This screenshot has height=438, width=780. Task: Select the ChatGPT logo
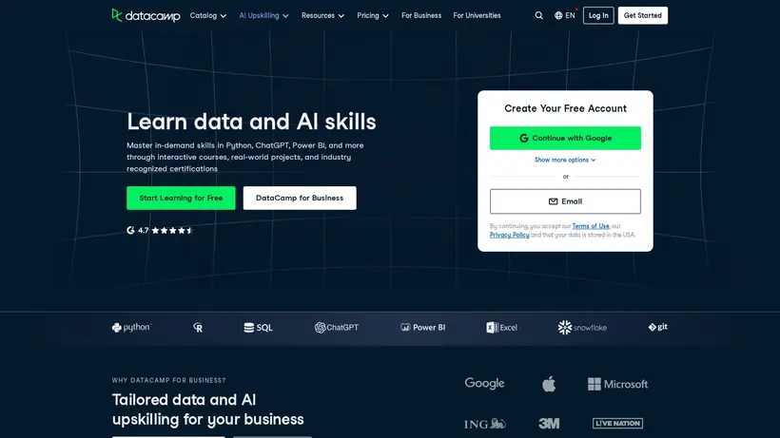[x=337, y=327]
